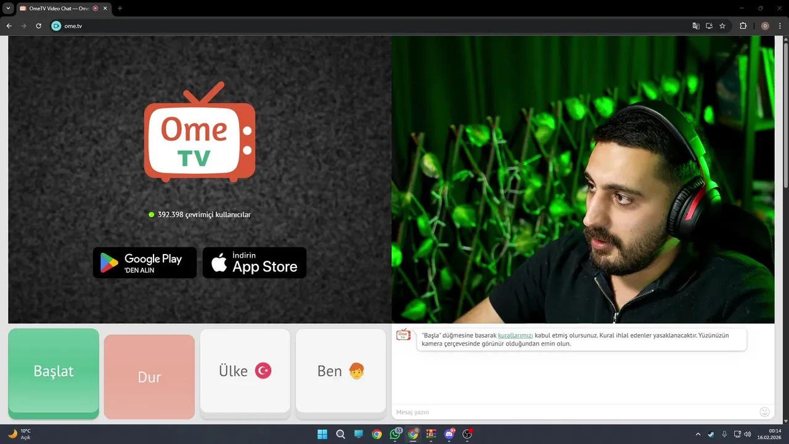Click the large OmeTV logo
Screen dimensions: 789x444
pos(200,131)
